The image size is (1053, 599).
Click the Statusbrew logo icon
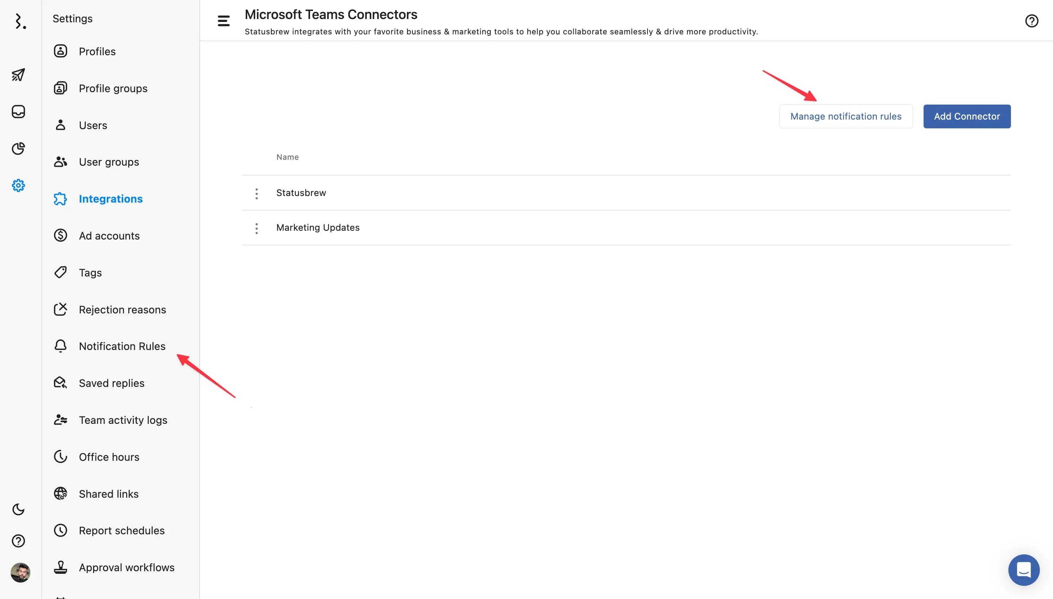(x=20, y=21)
